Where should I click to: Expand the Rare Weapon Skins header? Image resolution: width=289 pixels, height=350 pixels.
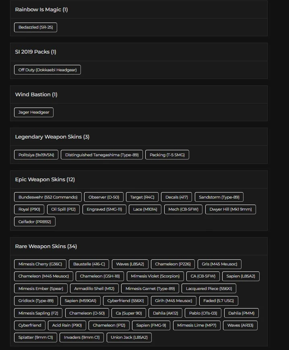pyautogui.click(x=139, y=246)
